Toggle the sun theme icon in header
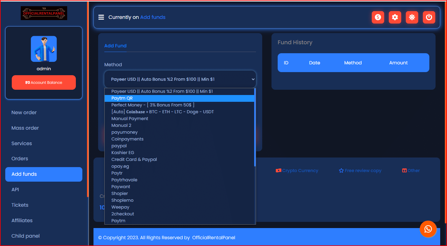The image size is (447, 246). (x=412, y=17)
